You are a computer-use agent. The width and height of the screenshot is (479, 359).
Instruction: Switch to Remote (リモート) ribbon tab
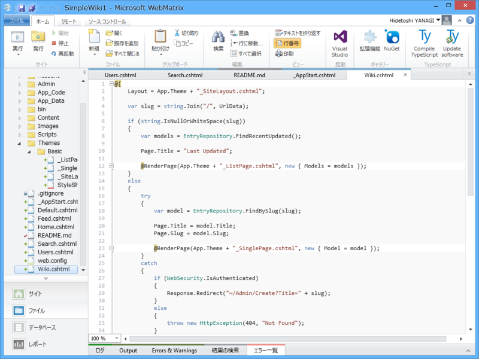68,22
